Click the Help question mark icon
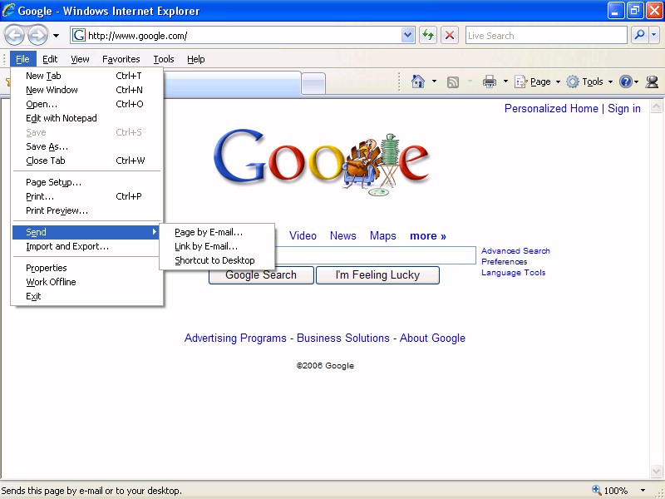665x499 pixels. click(x=626, y=82)
